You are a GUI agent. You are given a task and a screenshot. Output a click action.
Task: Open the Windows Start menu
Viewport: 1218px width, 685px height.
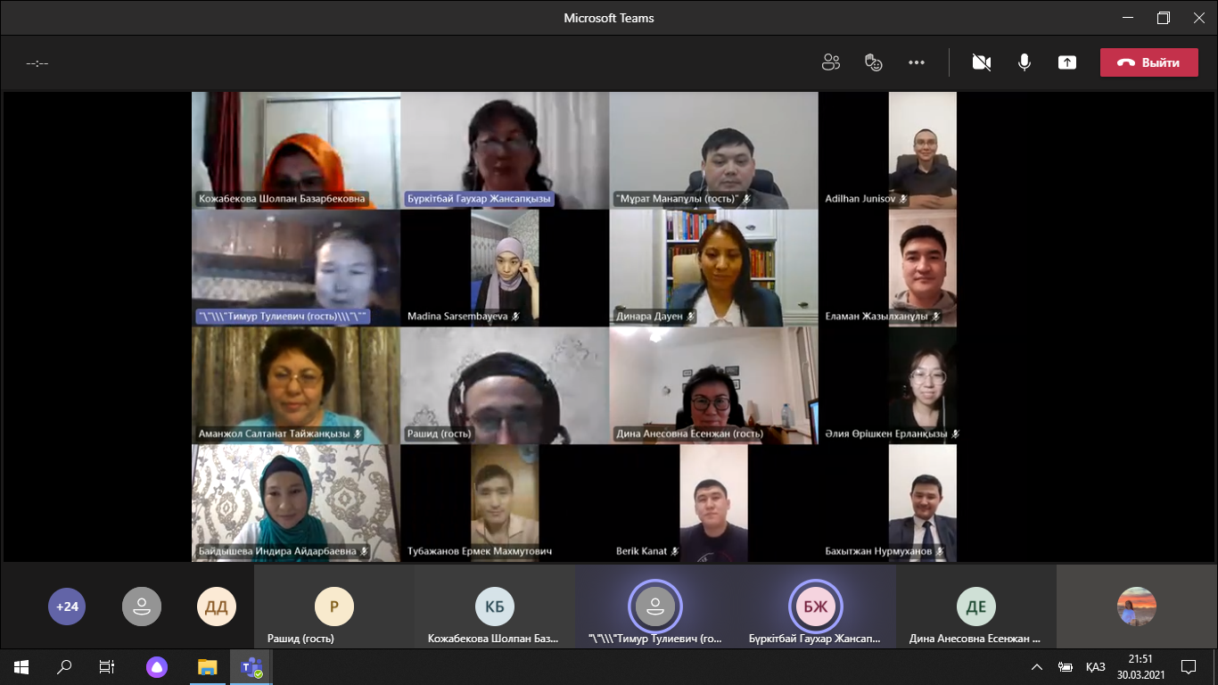[21, 666]
